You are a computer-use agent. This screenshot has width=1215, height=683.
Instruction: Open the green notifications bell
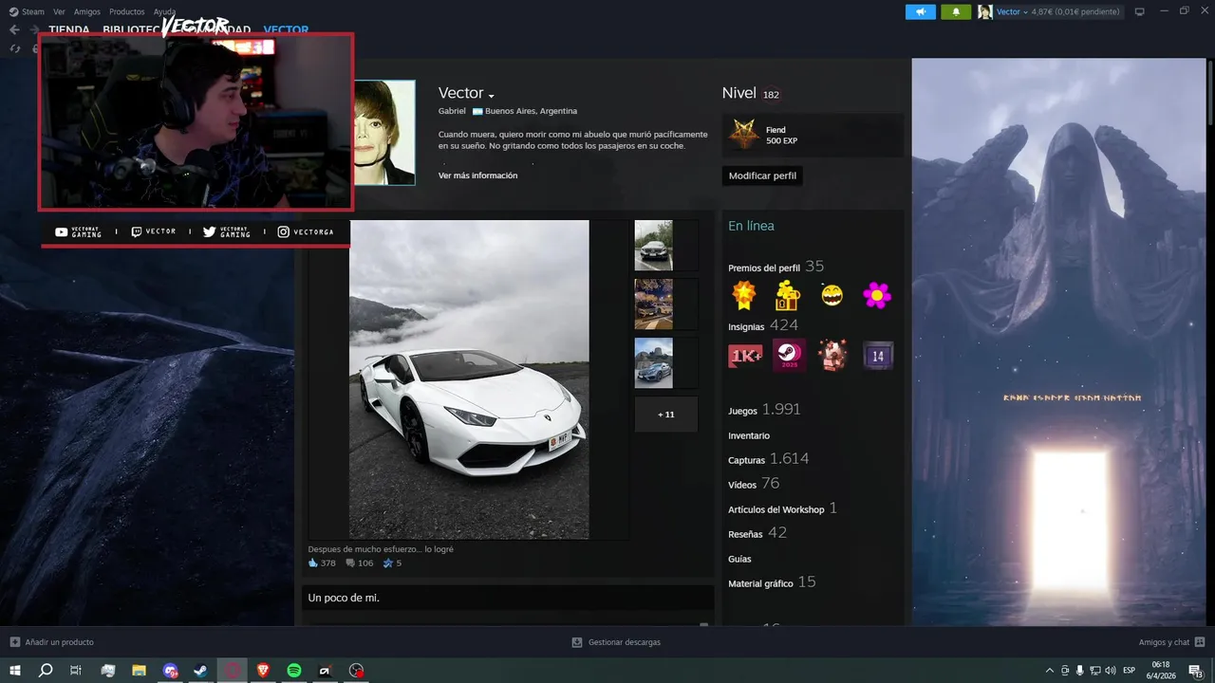[956, 12]
